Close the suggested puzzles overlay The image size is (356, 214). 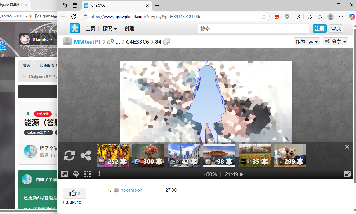347,147
